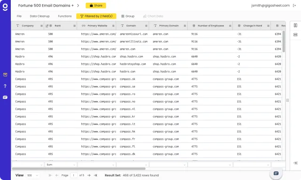Open the Company column menu icon
Screen dimensions: 301x180
(x=41, y=26)
